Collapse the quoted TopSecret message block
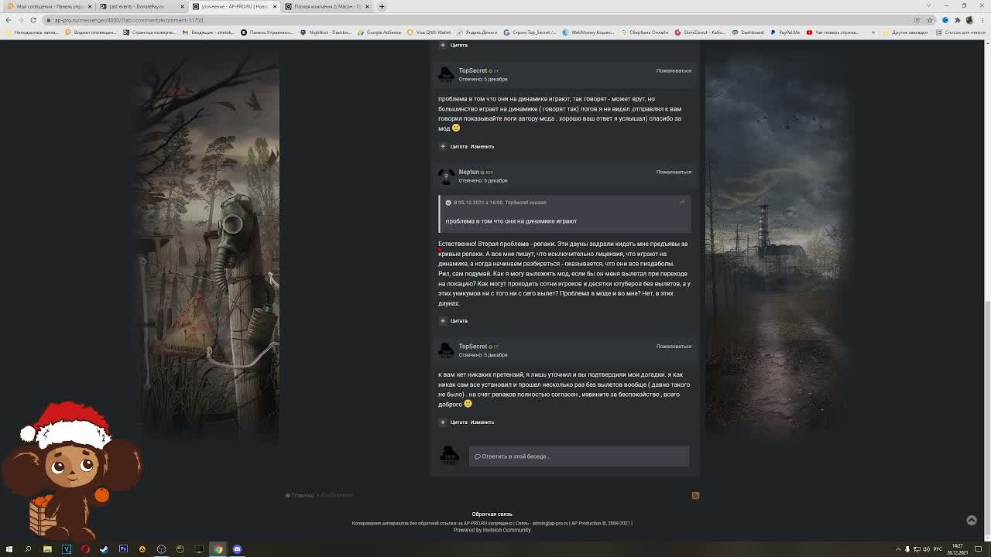991x557 pixels. (x=448, y=203)
